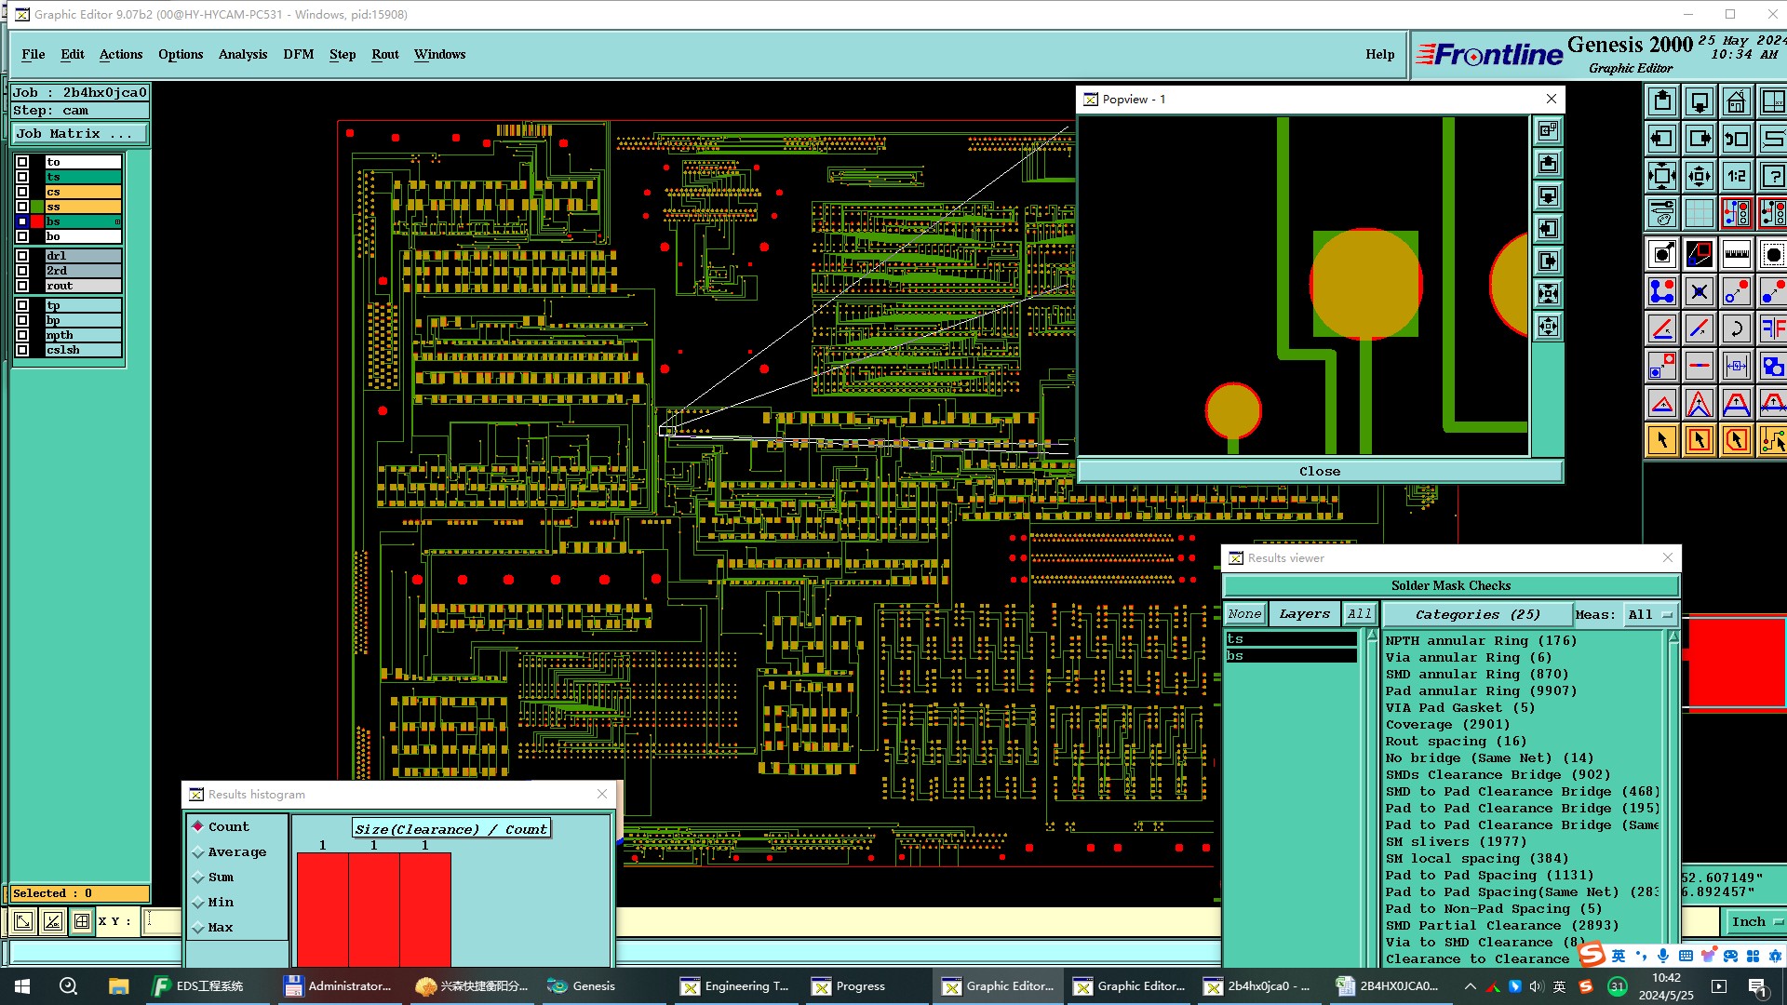The height and width of the screenshot is (1005, 1787).
Task: Open the Meas All dropdown
Action: (x=1650, y=614)
